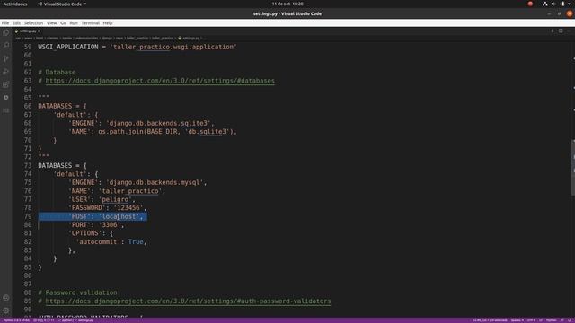Click the WSGI_APPLICATION variable on line 59

[x=68, y=47]
